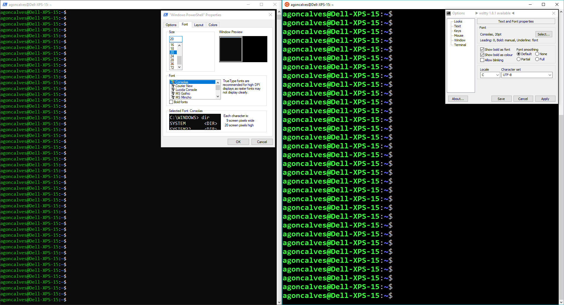Disable the Show bold as colour checkbox
This screenshot has height=305, width=564.
[482, 55]
